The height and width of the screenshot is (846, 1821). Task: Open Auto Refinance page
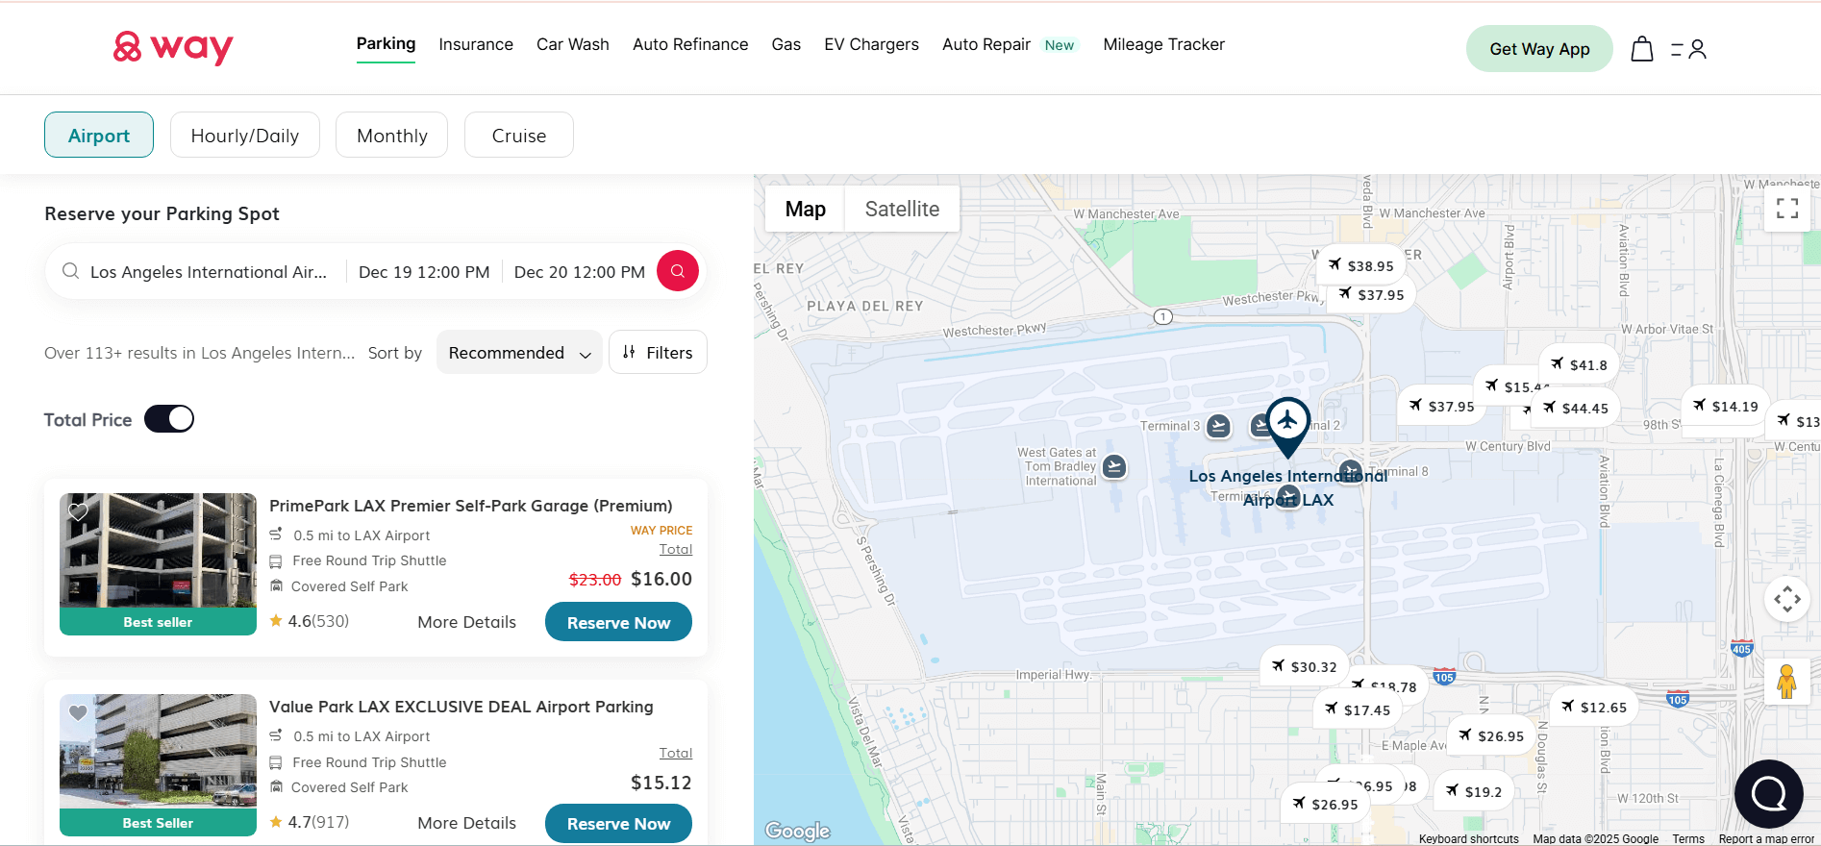(690, 44)
